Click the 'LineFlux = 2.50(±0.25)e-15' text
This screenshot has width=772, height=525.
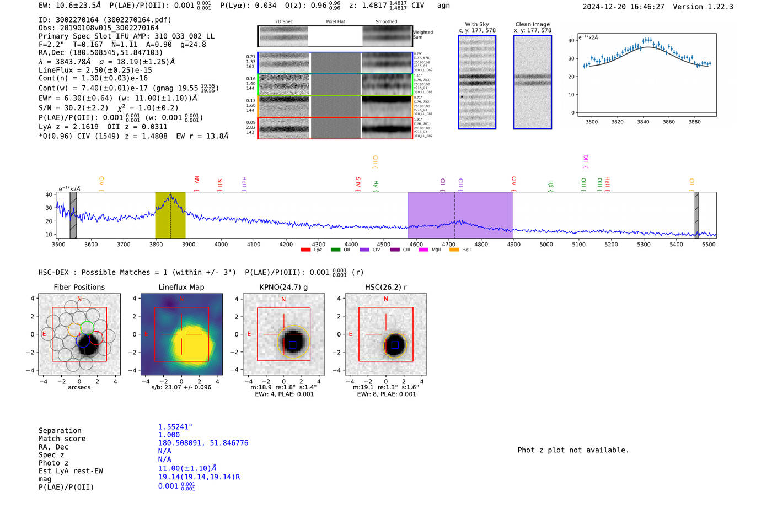click(95, 70)
